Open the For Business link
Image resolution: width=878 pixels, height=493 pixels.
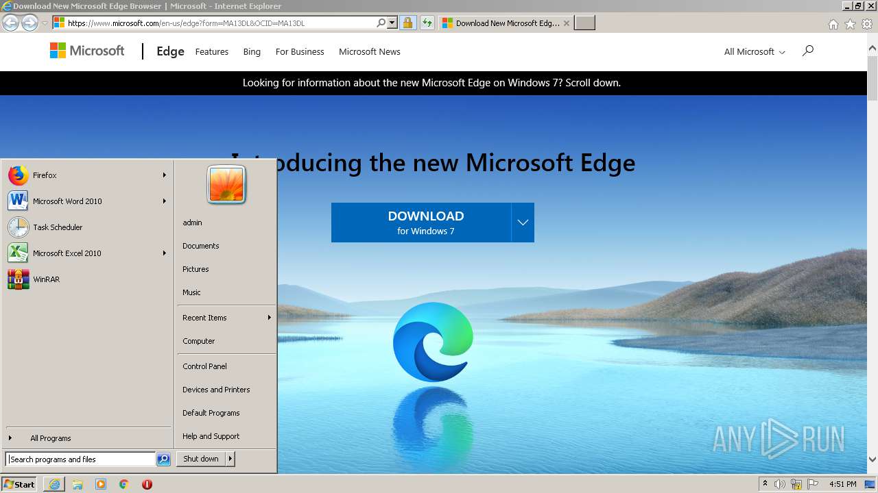click(300, 51)
